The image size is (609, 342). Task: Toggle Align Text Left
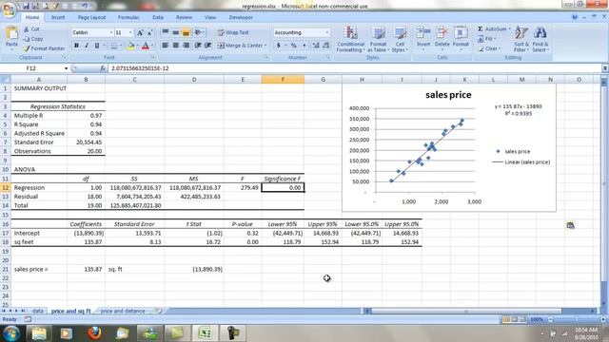point(165,46)
